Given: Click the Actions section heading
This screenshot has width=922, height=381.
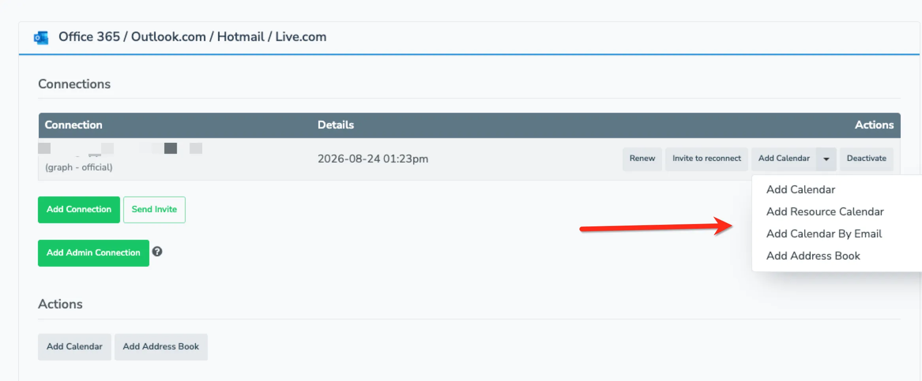Looking at the screenshot, I should 60,304.
